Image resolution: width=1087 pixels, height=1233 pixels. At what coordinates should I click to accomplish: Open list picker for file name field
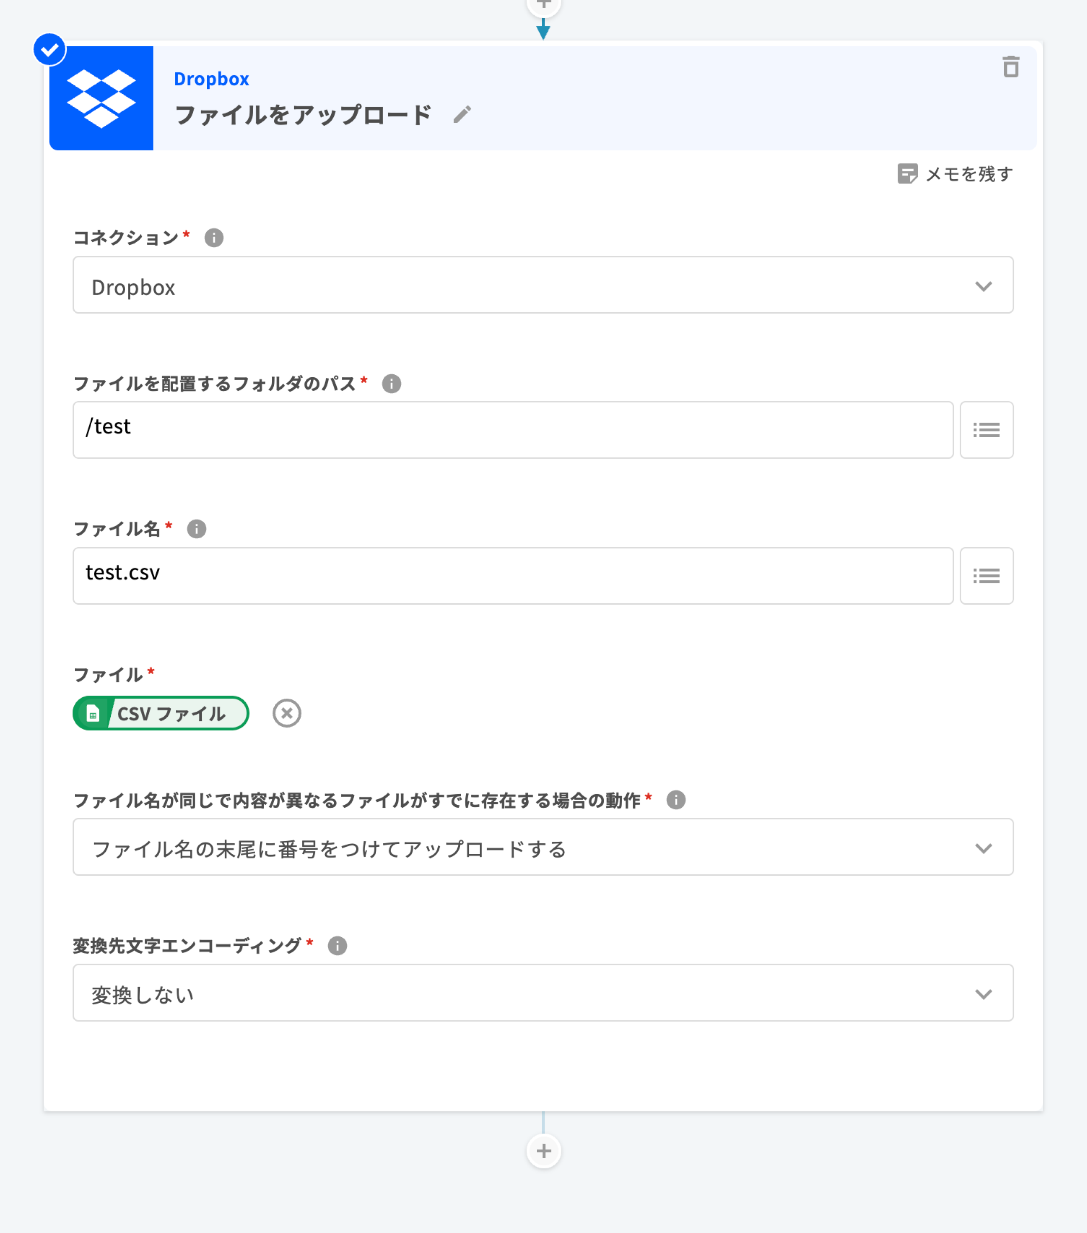tap(986, 576)
